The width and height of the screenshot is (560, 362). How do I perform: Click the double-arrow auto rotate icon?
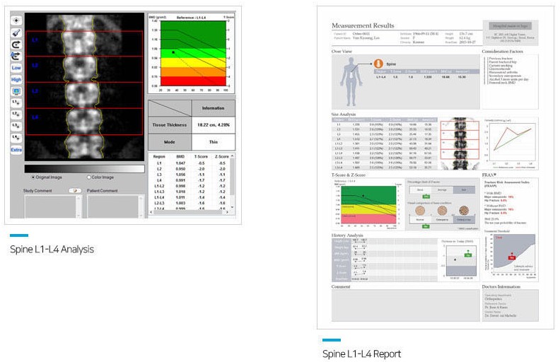[16, 56]
